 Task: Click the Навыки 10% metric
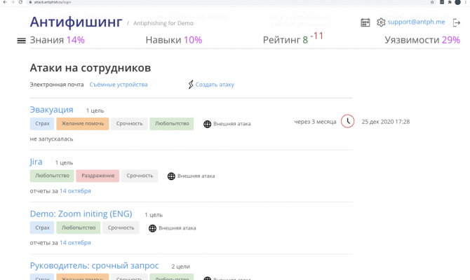tap(174, 40)
